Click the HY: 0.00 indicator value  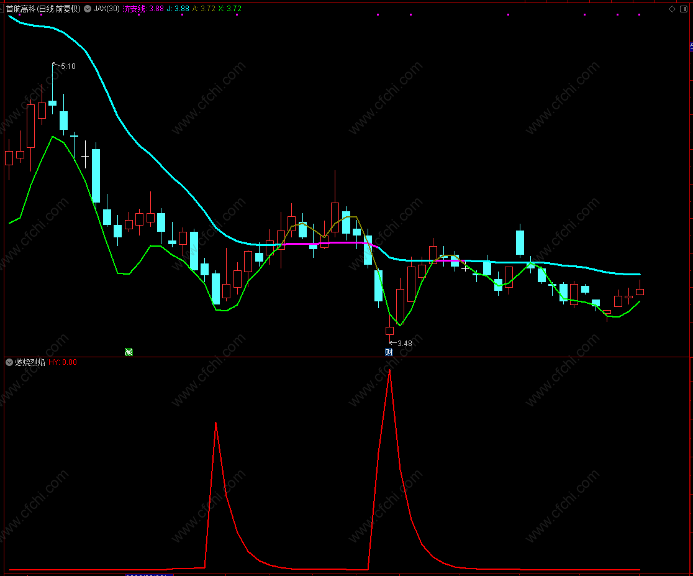(63, 362)
